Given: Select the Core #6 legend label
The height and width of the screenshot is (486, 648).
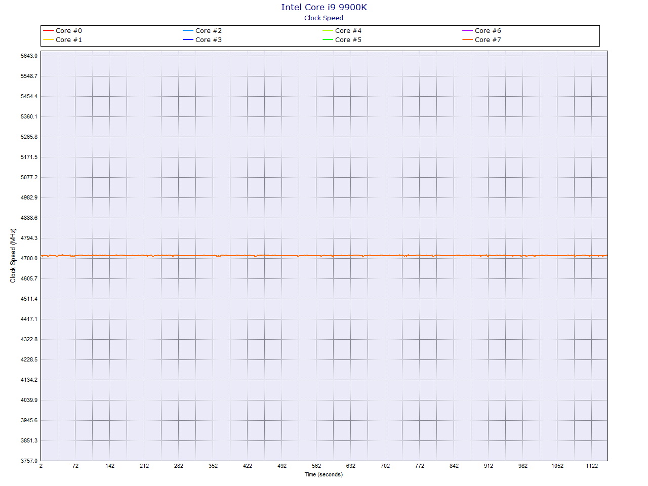Looking at the screenshot, I should click(488, 31).
